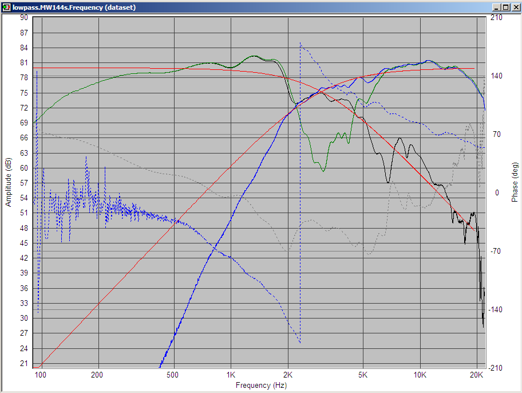522x393 pixels.
Task: Maximize the frequency dataset window
Action: click(x=506, y=7)
